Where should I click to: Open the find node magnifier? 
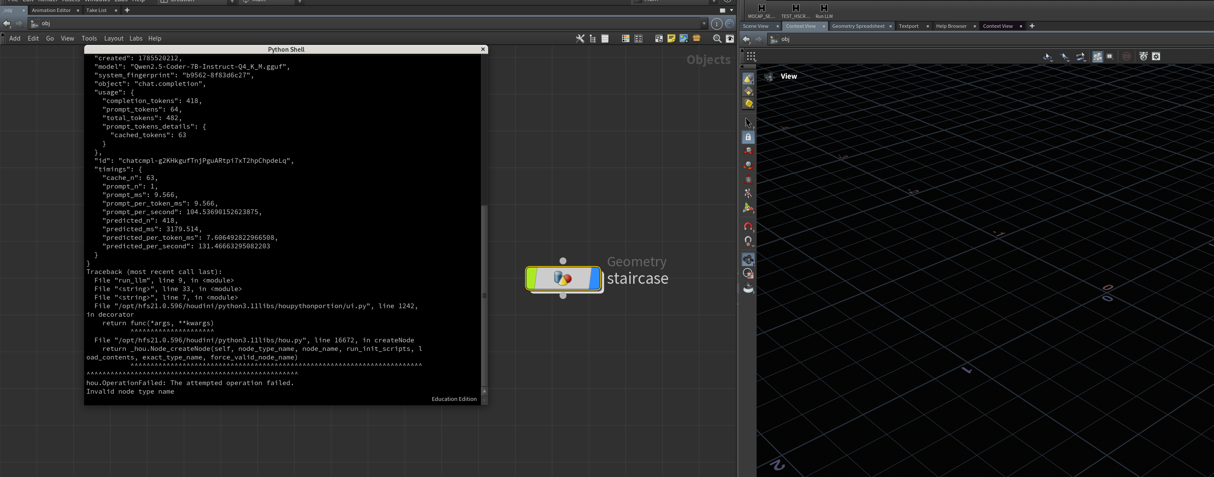[717, 38]
